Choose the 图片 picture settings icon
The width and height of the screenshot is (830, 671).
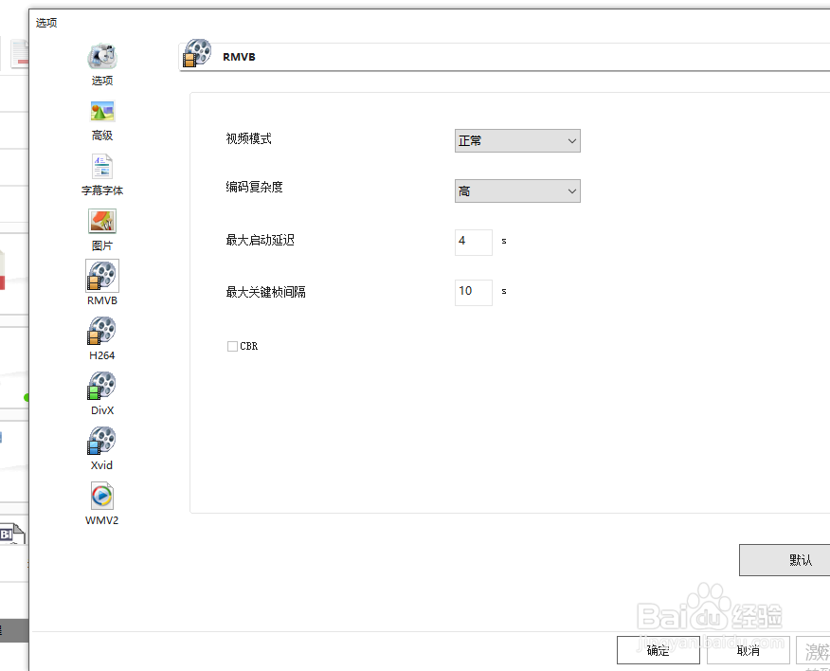click(x=102, y=222)
